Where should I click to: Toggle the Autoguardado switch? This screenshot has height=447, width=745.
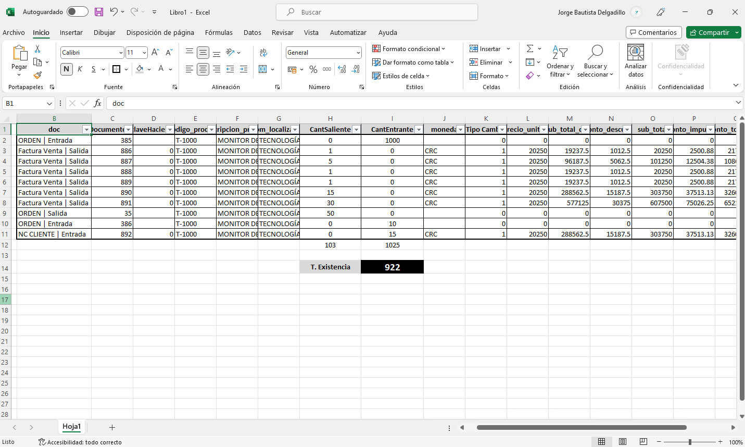pyautogui.click(x=77, y=12)
